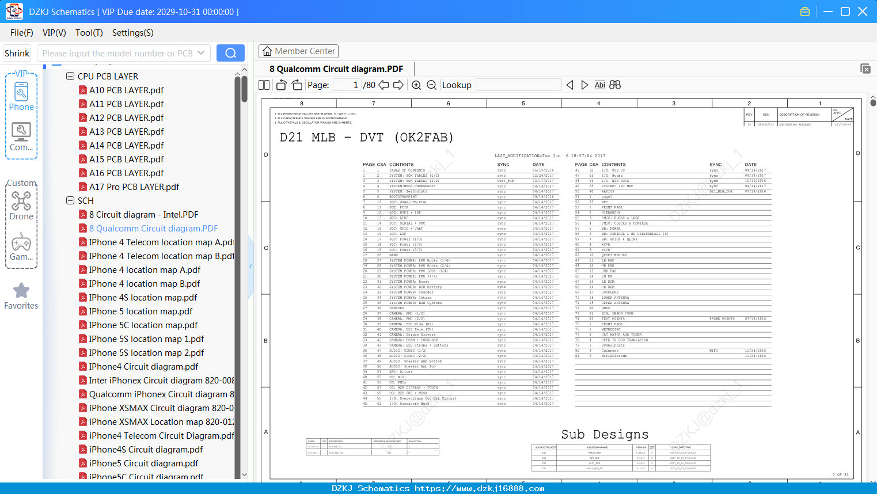The height and width of the screenshot is (494, 877).
Task: Go to the next page arrow
Action: coord(398,85)
